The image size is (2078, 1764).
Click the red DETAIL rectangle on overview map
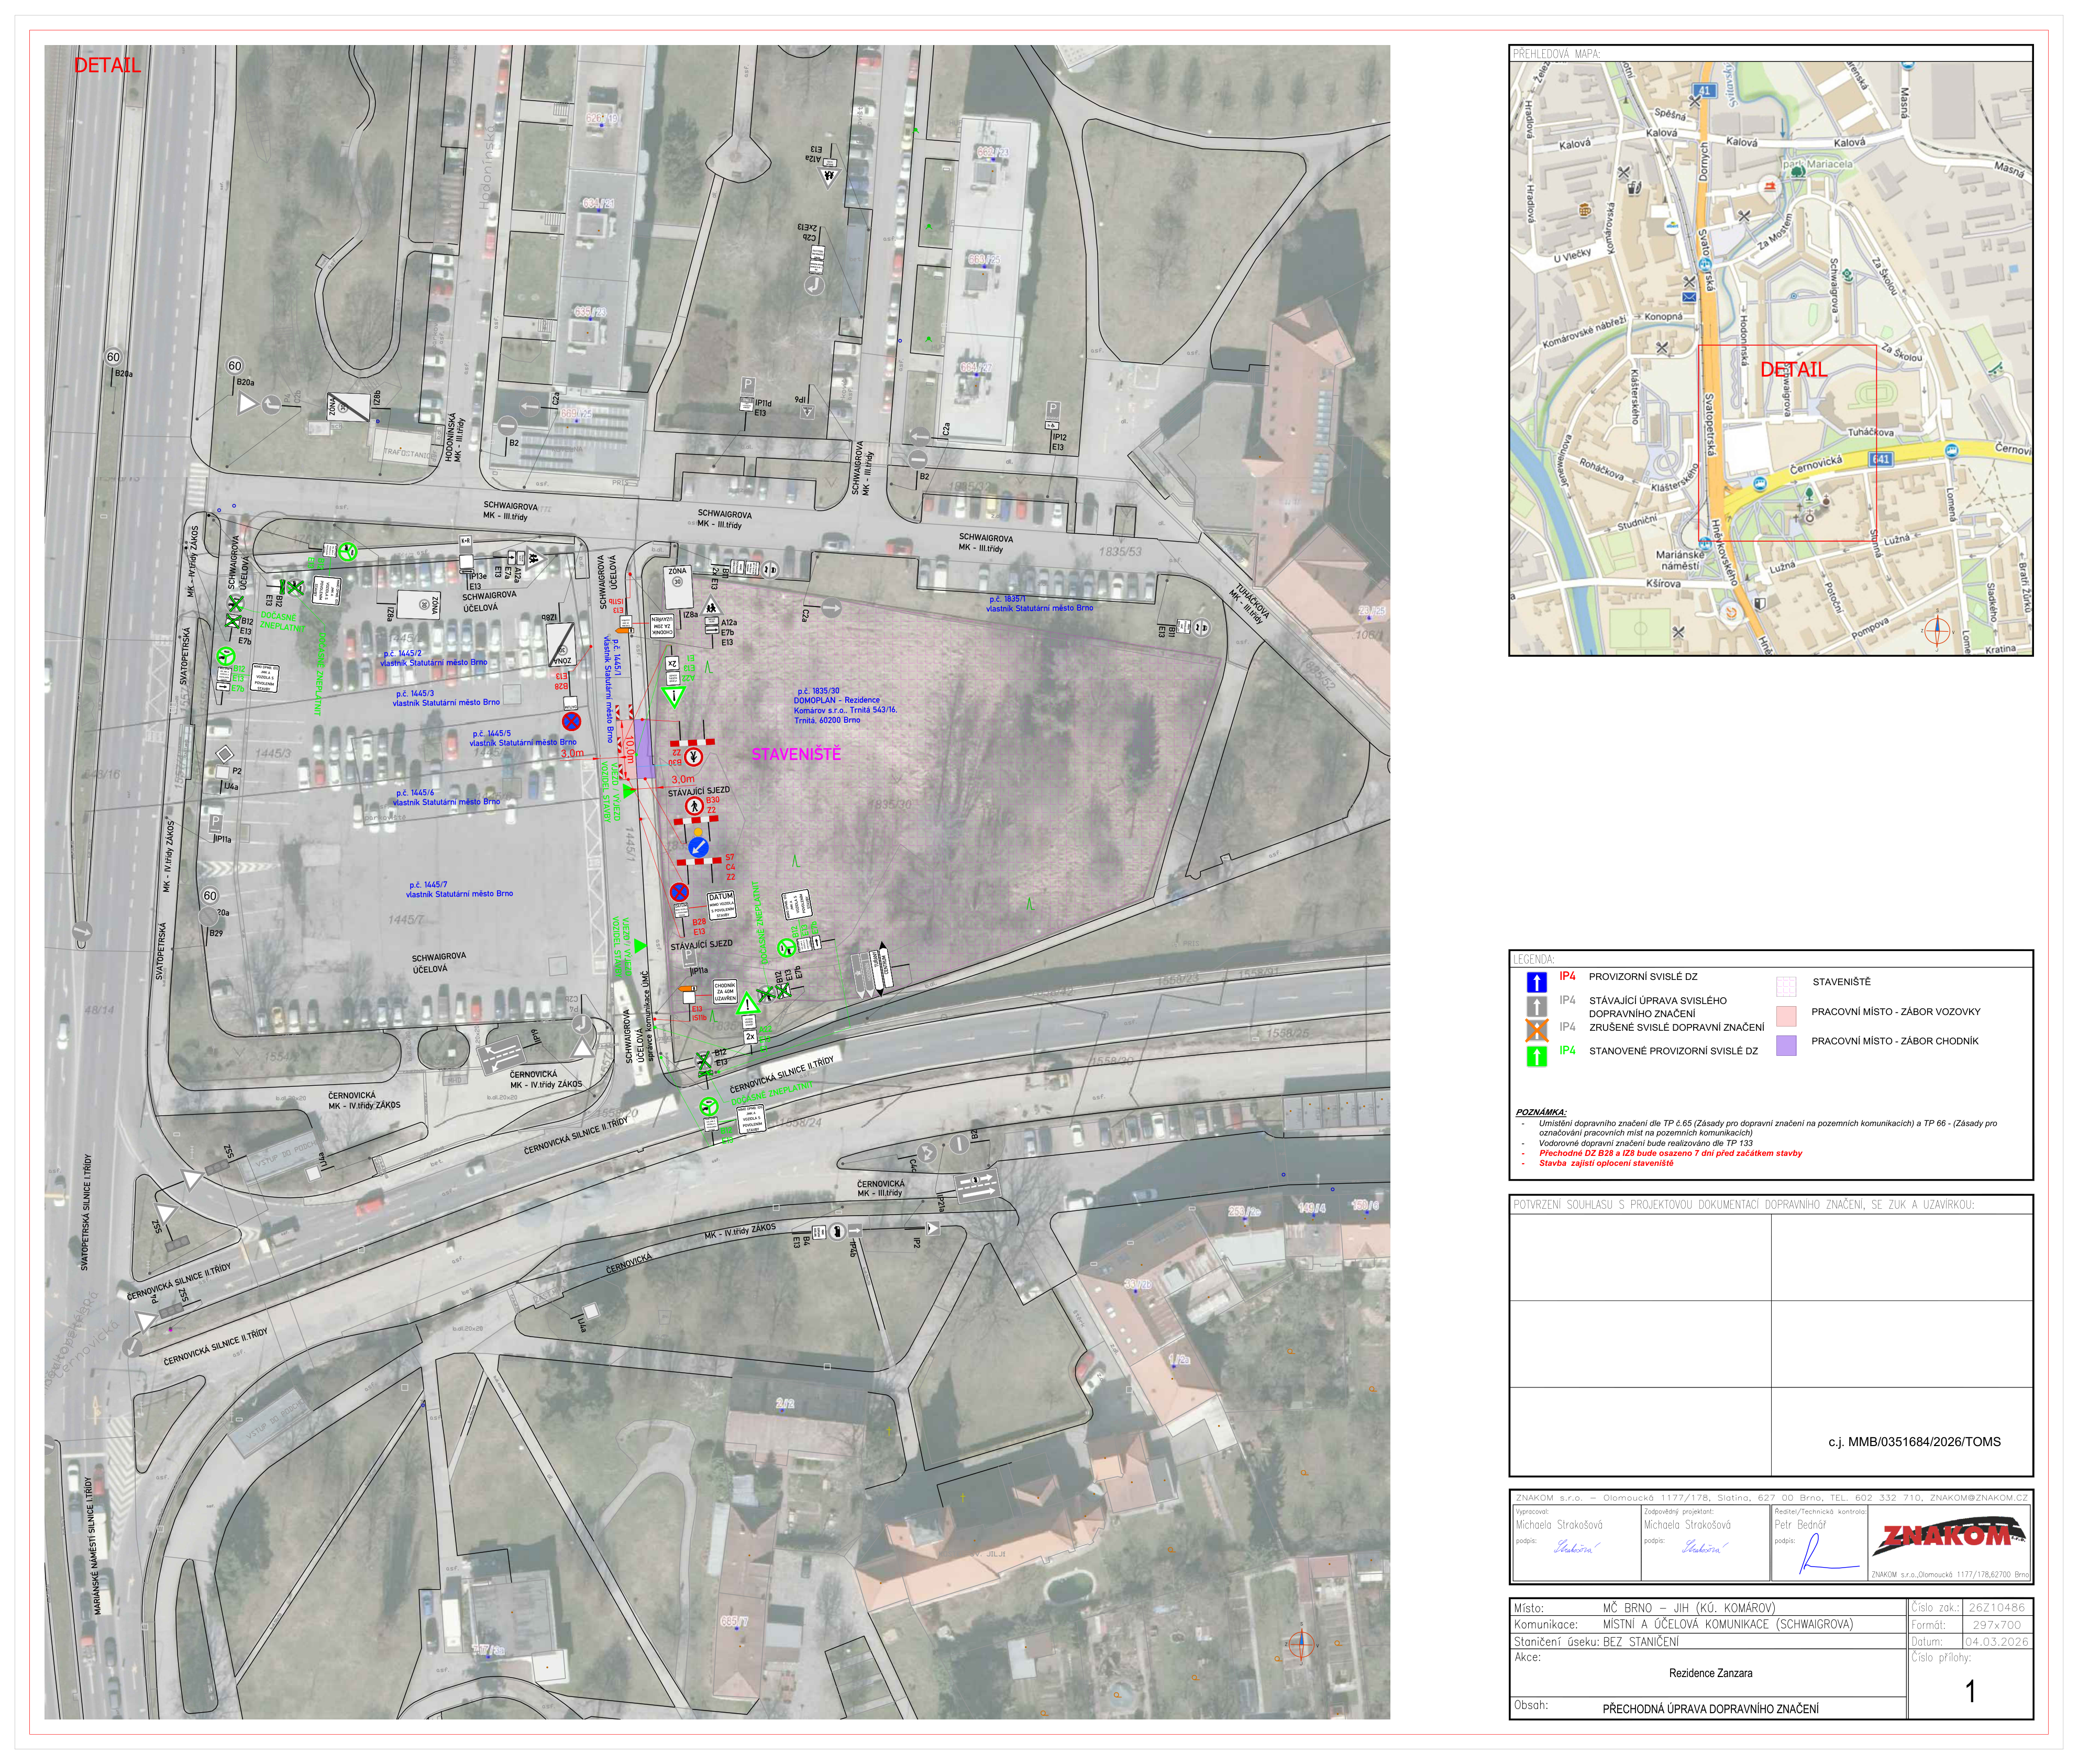pyautogui.click(x=1787, y=443)
